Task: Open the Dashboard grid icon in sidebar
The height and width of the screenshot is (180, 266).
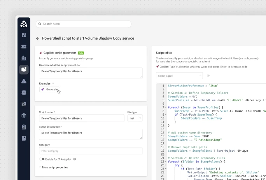Action: pyautogui.click(x=24, y=35)
